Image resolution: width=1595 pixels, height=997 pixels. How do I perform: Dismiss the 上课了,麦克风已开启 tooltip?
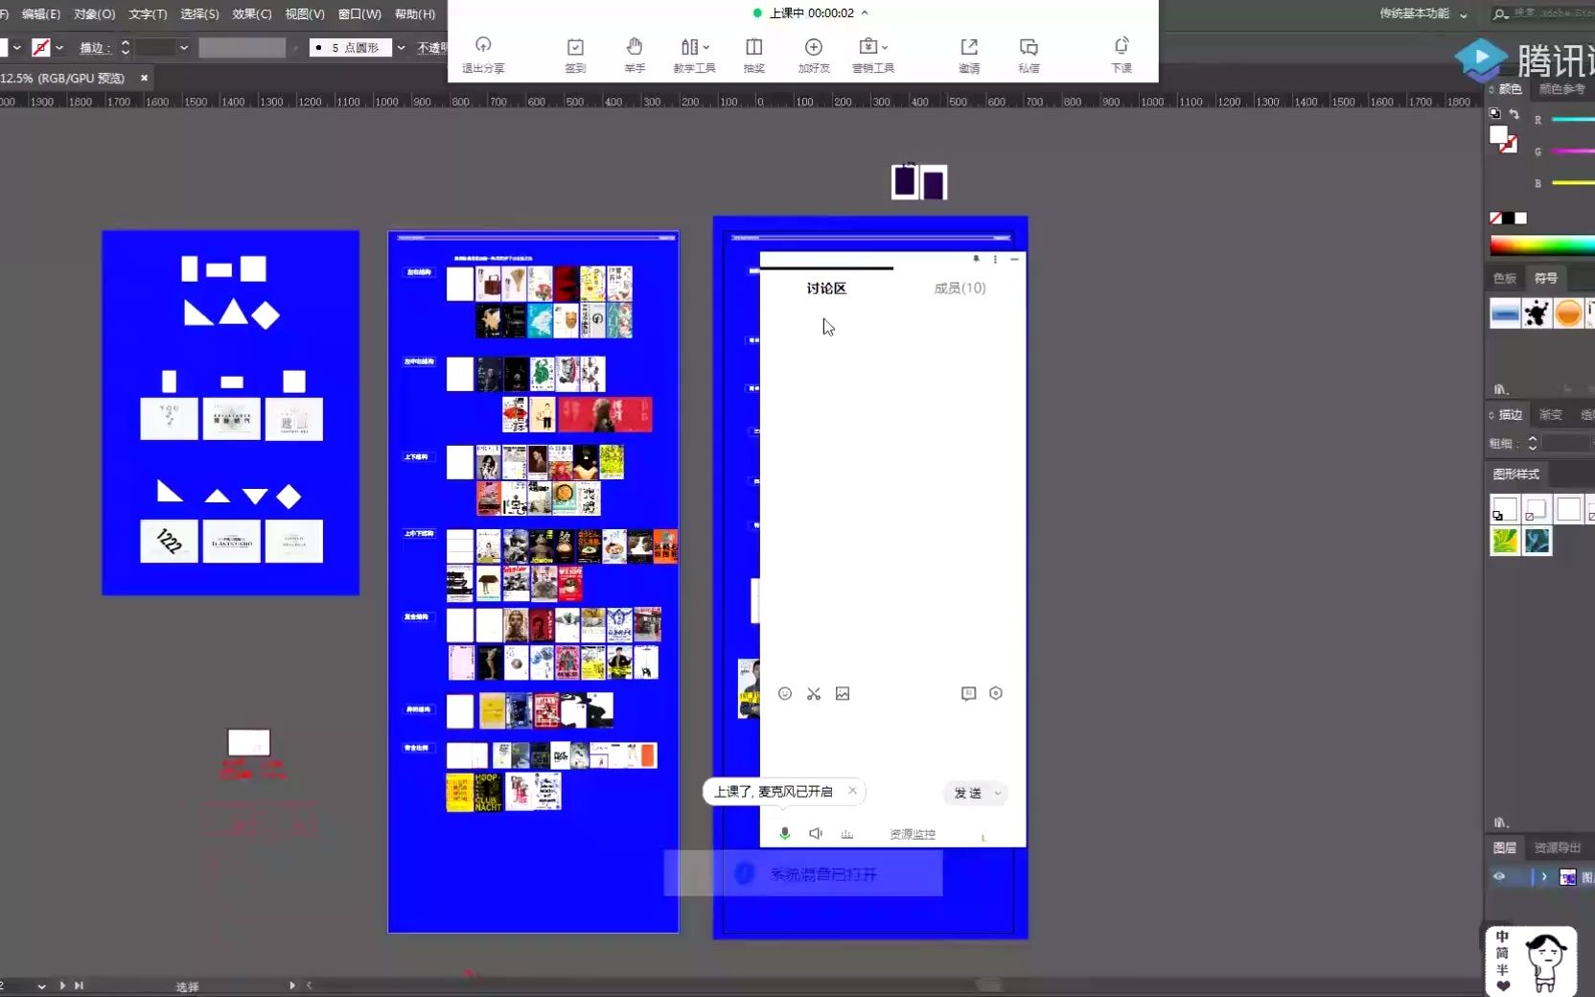[852, 791]
